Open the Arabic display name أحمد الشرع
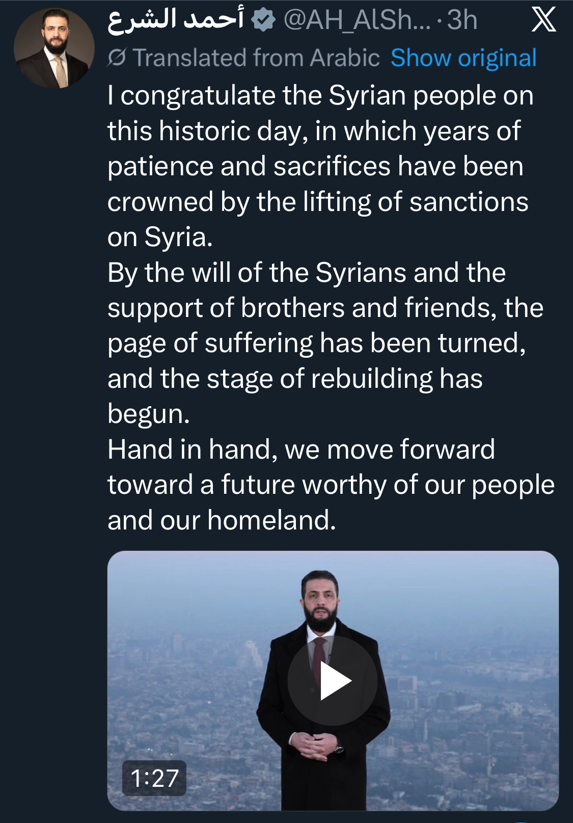573x823 pixels. point(176,20)
